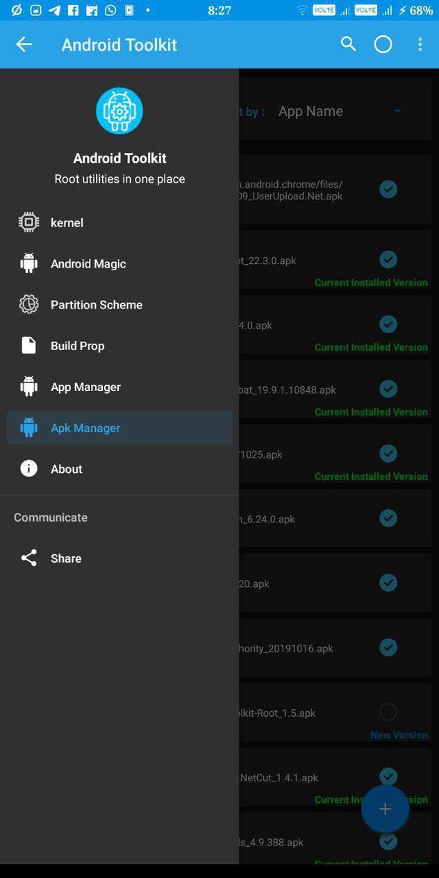Viewport: 439px width, 878px height.
Task: Tap the Instagram notification icon
Action: pyautogui.click(x=35, y=10)
